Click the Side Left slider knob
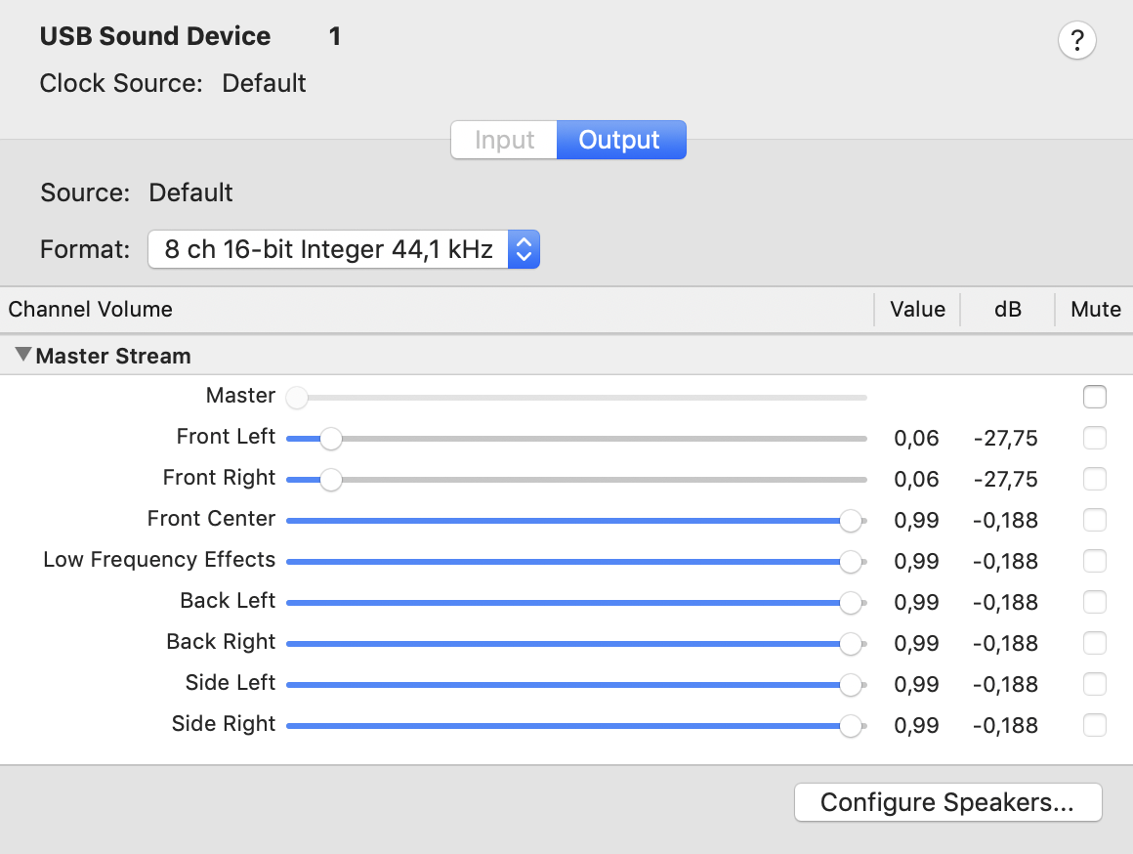Image resolution: width=1133 pixels, height=854 pixels. click(x=851, y=685)
